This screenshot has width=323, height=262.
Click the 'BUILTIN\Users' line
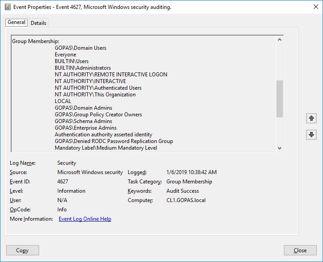pyautogui.click(x=72, y=61)
